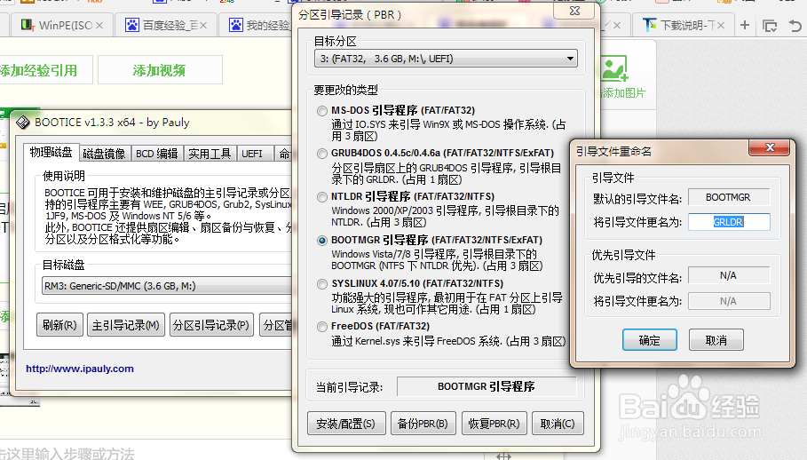Click browser tab list windows icon
The height and width of the screenshot is (460, 807).
pyautogui.click(x=770, y=26)
